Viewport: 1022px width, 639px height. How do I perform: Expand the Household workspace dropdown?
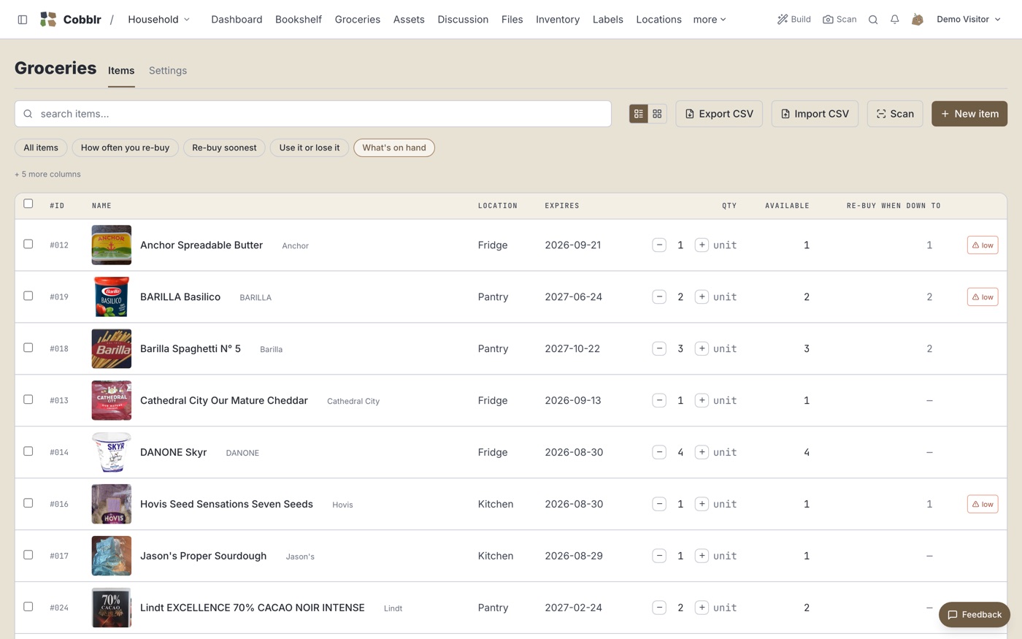point(159,20)
